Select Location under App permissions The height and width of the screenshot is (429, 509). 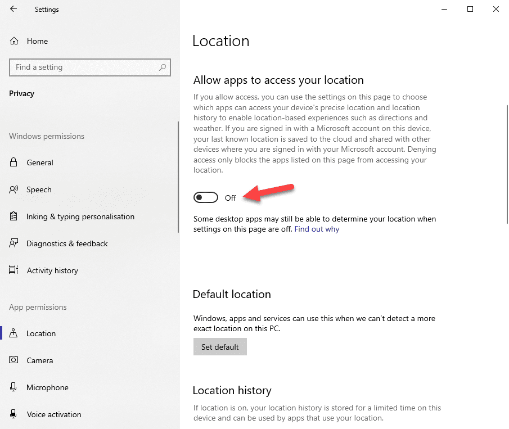tap(42, 333)
